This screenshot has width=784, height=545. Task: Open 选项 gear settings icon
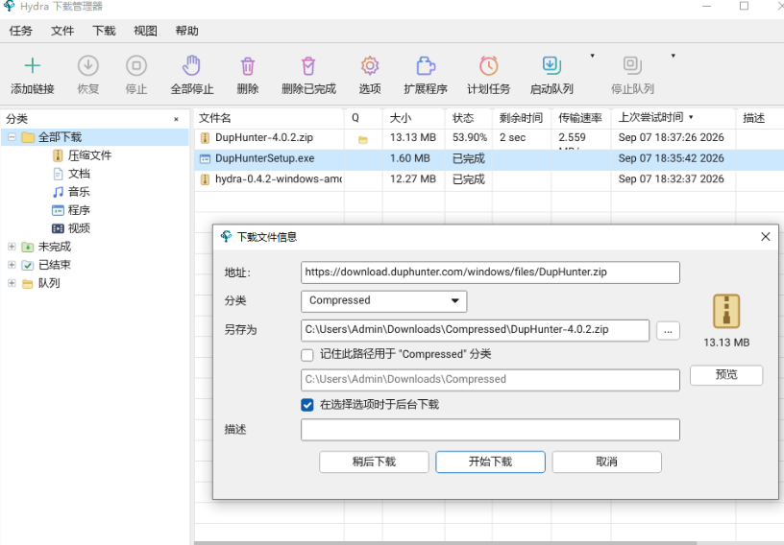pos(370,65)
